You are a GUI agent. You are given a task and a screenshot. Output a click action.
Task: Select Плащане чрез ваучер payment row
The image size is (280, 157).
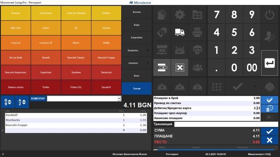207,113
